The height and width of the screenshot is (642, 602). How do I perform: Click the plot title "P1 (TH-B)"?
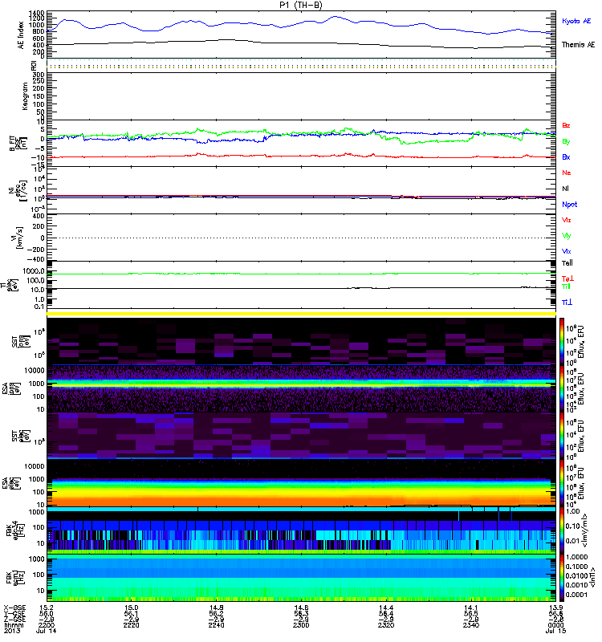301,5
